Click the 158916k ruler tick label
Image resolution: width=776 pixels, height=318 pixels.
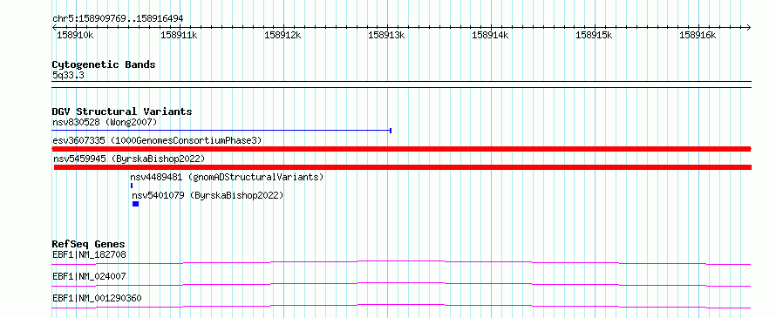click(698, 35)
